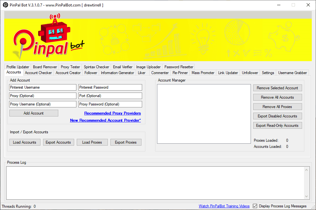This screenshot has height=210, width=316.
Task: Open the Re-Pinner tab
Action: click(180, 72)
